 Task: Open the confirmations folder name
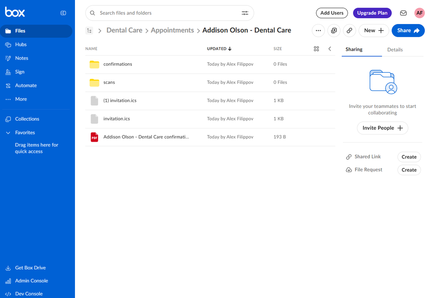[x=118, y=64]
